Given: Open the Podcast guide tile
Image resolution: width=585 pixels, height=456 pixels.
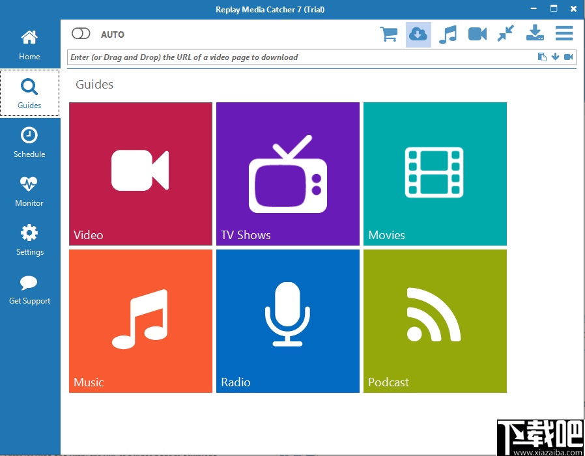Looking at the screenshot, I should [435, 321].
